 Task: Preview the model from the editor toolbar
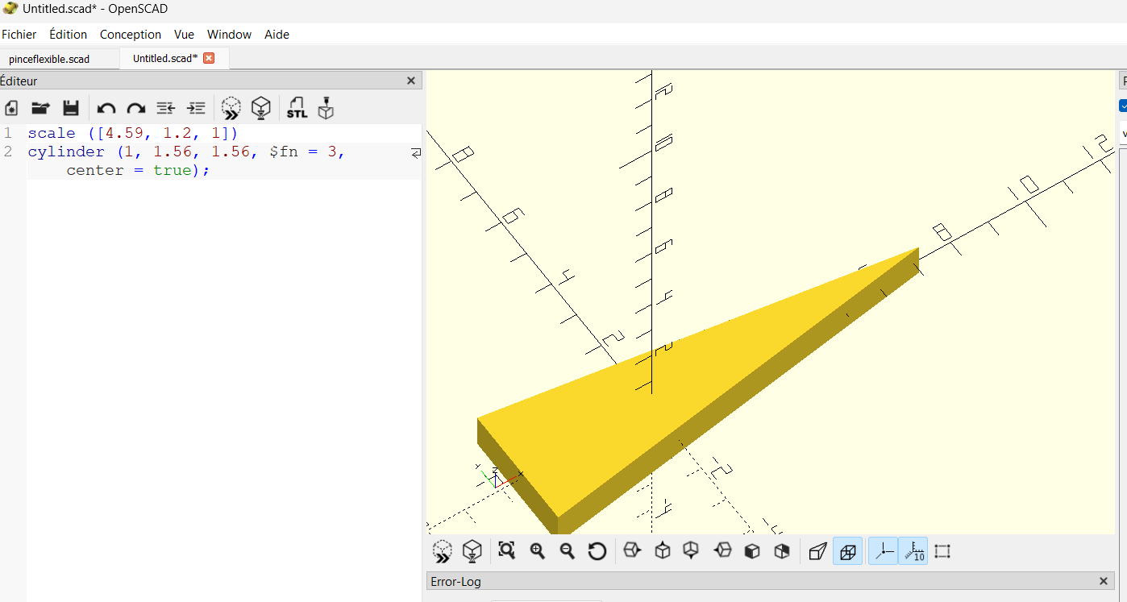231,108
